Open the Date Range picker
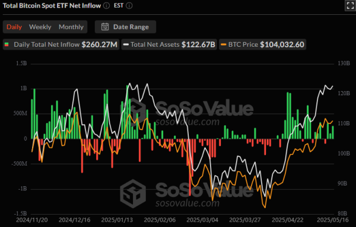Image resolution: width=356 pixels, height=227 pixels. point(125,27)
